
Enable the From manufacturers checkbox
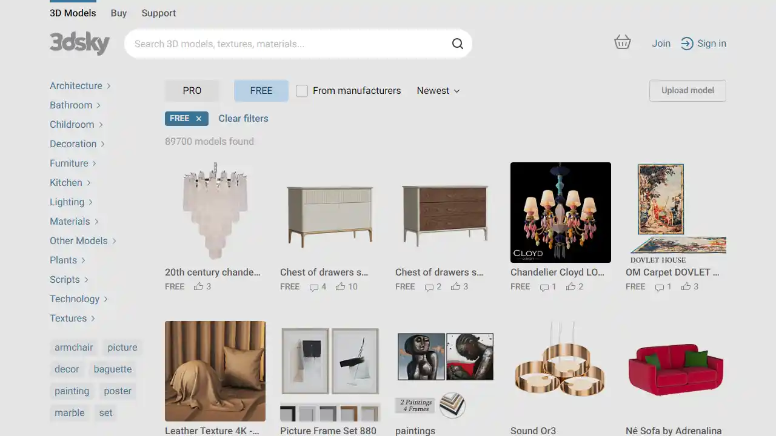coord(301,90)
